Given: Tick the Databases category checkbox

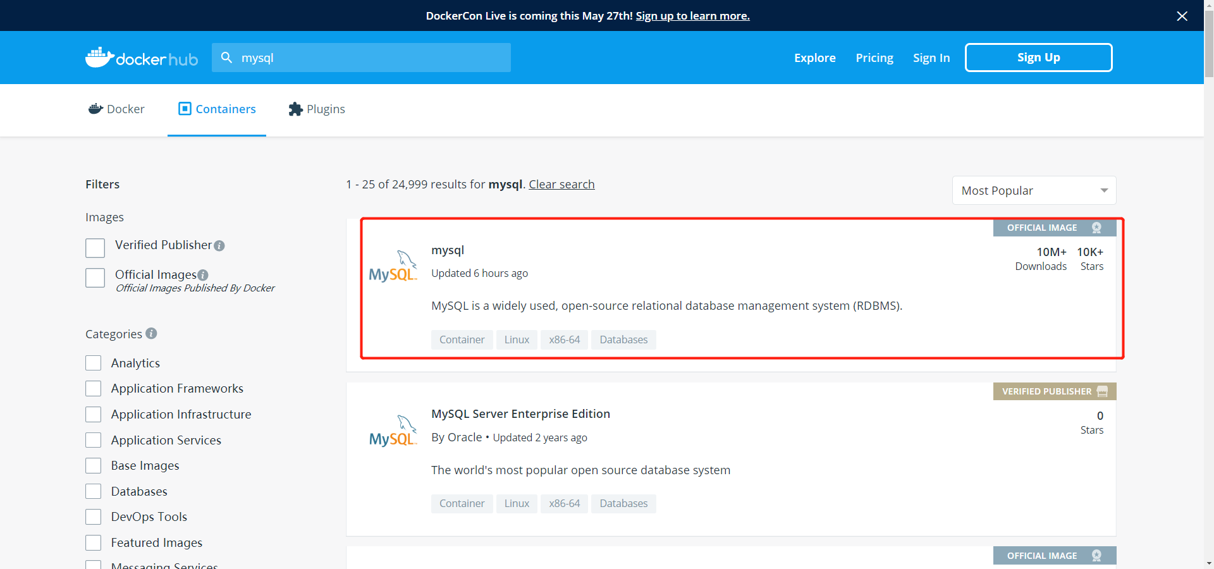Looking at the screenshot, I should pos(94,491).
